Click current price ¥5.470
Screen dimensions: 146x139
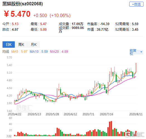coord(17,14)
